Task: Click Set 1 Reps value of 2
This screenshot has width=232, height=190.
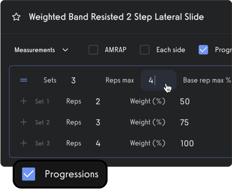Action: coord(98,101)
